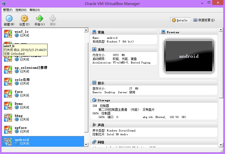Open the 管理(F) menu
This screenshot has width=225, height=154.
[x=8, y=10]
